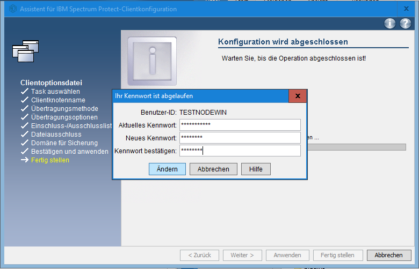Screen dimensions: 419x269
Task: Cancel the wizard with the bottom Abbrechen button
Action: click(388, 255)
